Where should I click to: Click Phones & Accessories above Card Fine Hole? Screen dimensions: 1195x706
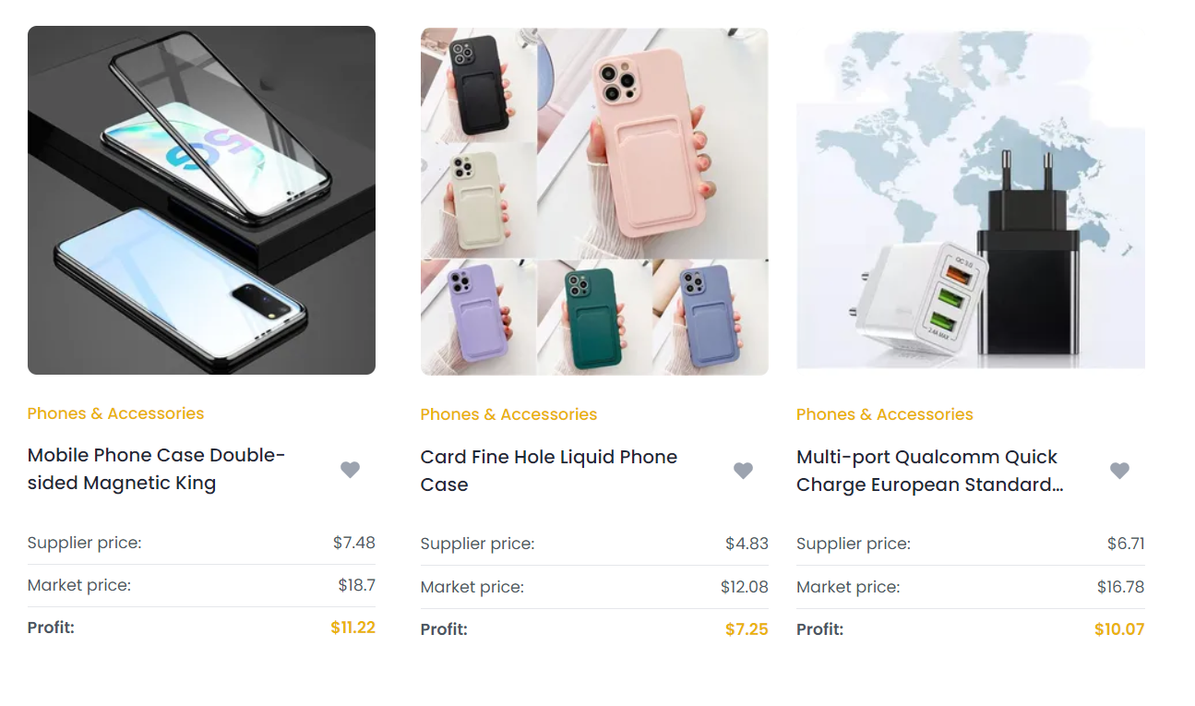point(508,414)
